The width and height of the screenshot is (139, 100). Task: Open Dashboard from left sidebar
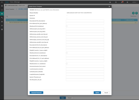click(2, 6)
